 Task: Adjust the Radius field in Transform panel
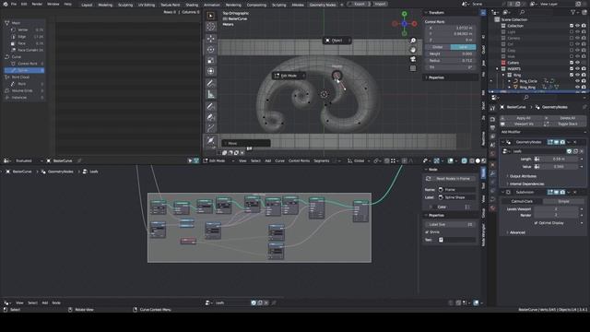point(451,61)
